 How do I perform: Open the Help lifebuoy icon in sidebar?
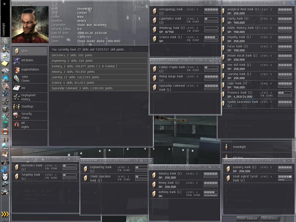pyautogui.click(x=5, y=131)
